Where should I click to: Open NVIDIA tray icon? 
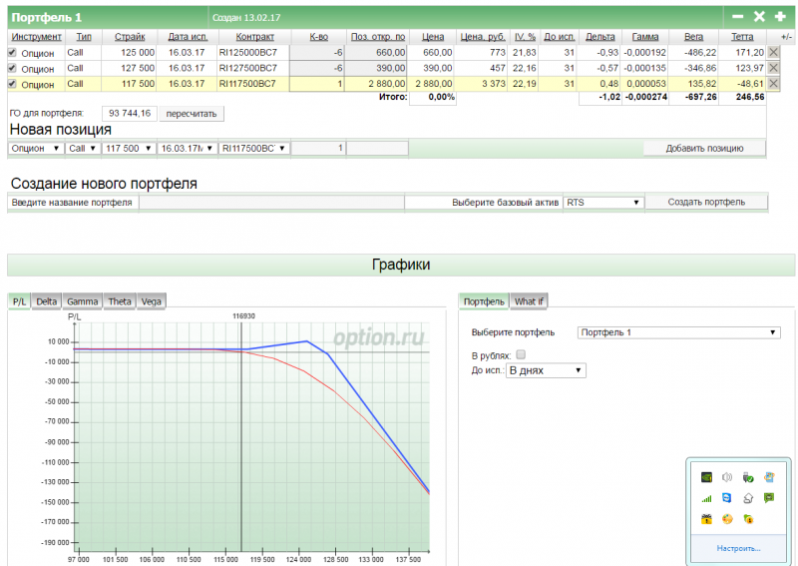tap(707, 477)
